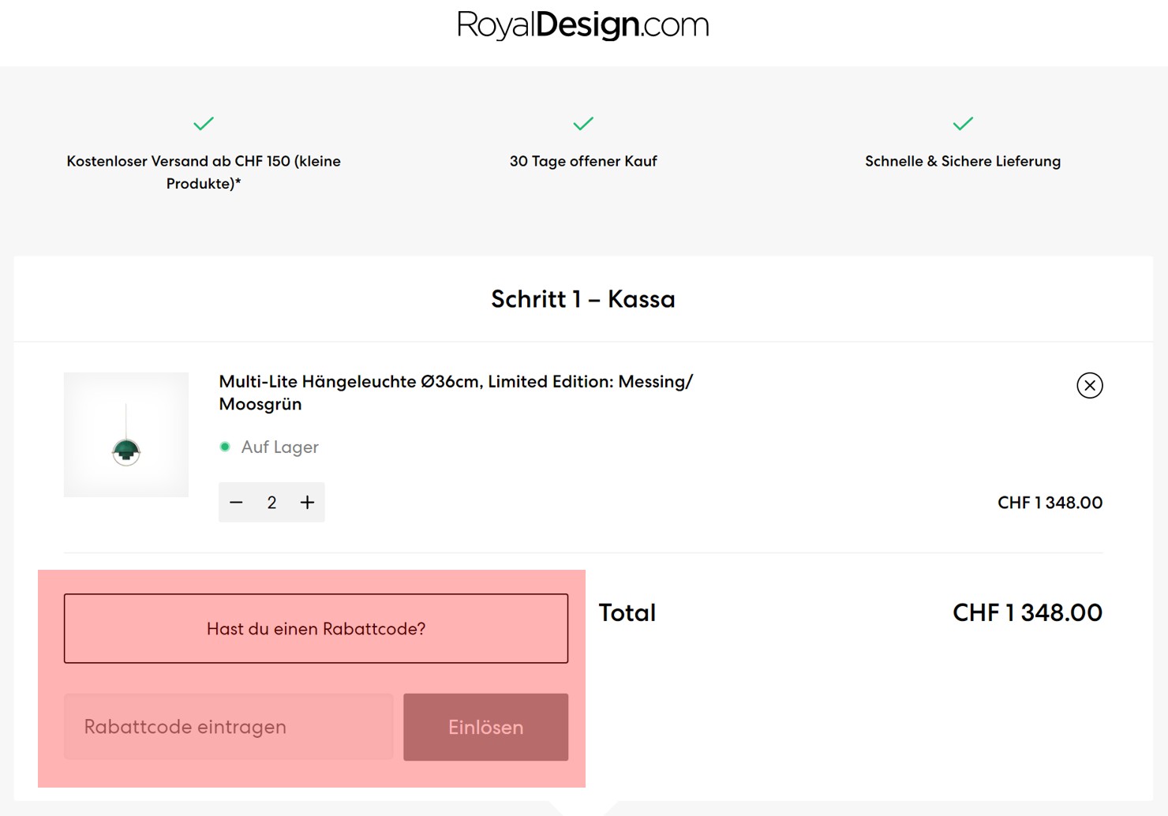Decrease quantity with the minus button
The width and height of the screenshot is (1168, 816).
236,503
